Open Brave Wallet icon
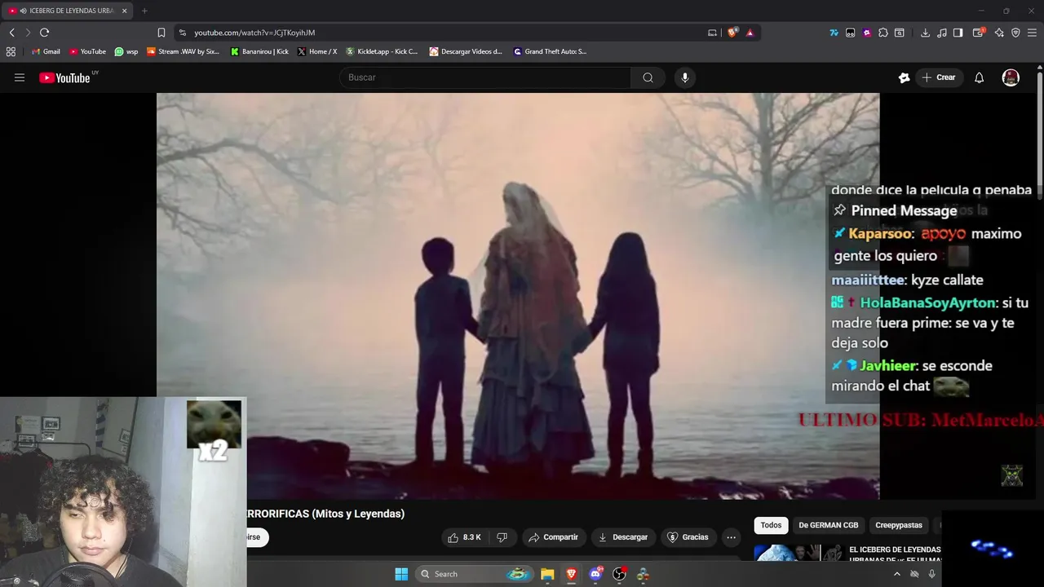Image resolution: width=1044 pixels, height=587 pixels. [x=979, y=33]
